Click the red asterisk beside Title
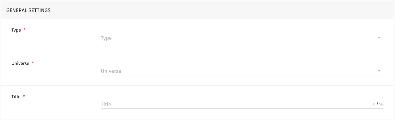 pos(24,96)
